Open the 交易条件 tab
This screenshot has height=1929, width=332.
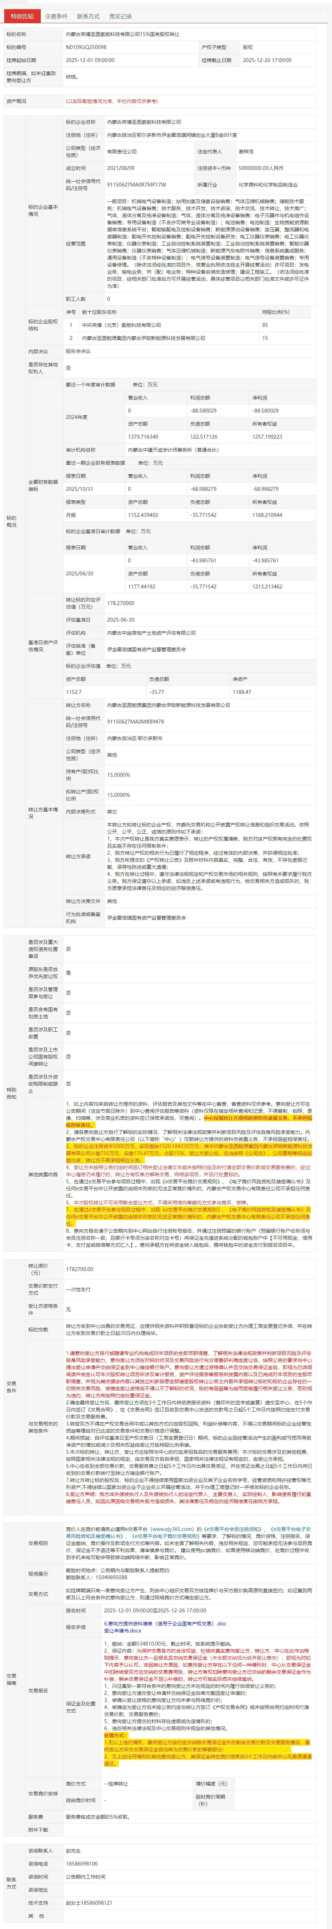(56, 16)
